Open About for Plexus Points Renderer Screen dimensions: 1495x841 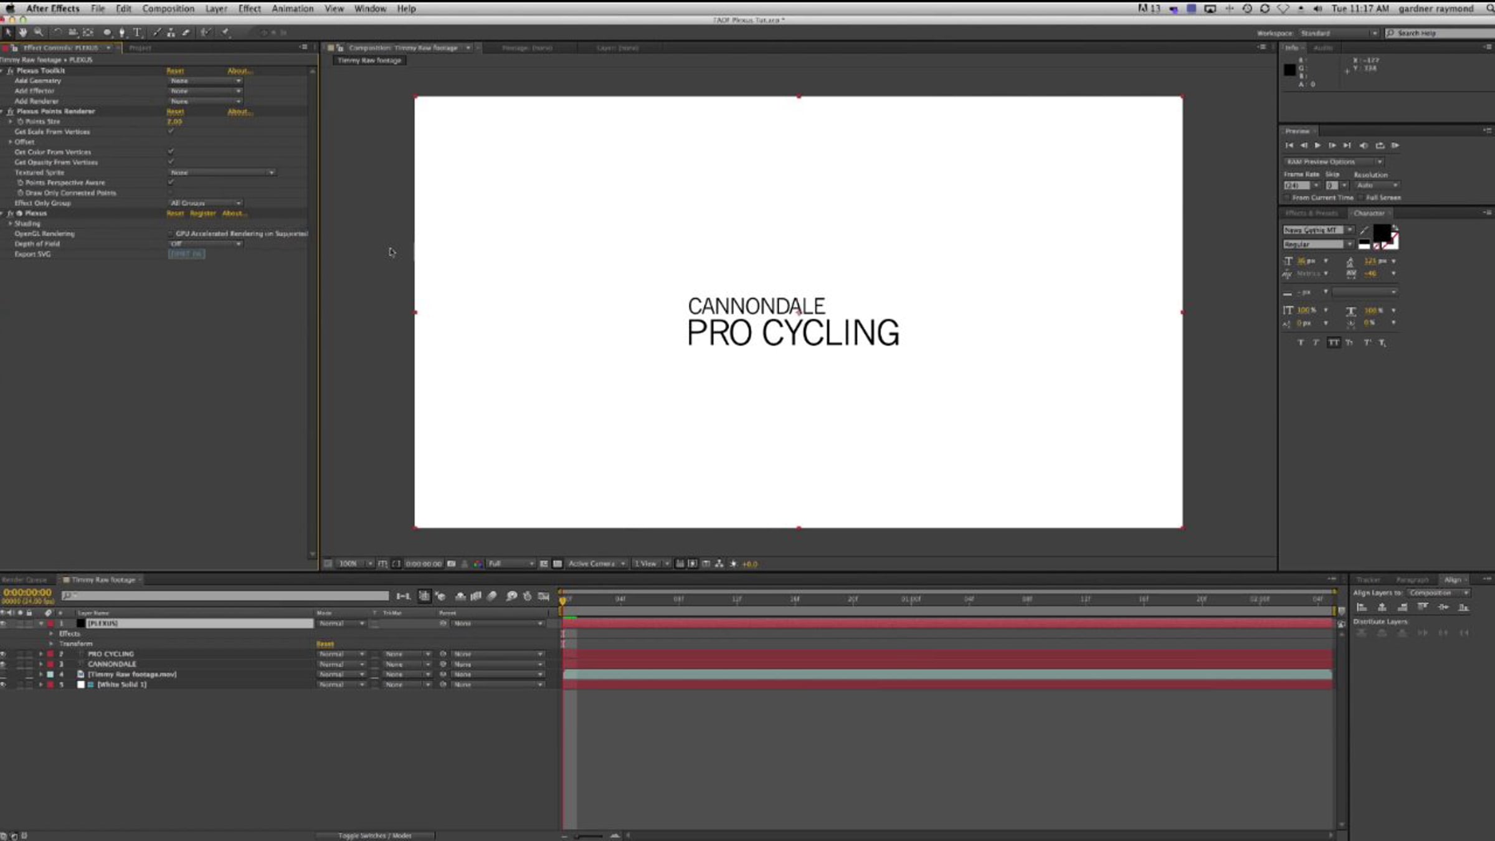click(x=240, y=112)
